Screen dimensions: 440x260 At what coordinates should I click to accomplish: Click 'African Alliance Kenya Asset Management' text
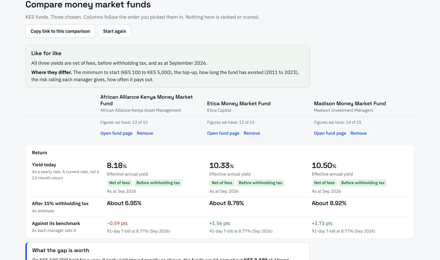coord(141,110)
